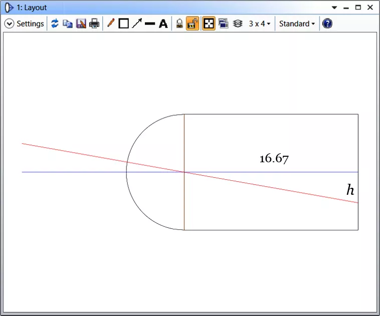Toggle the highlighted zoom-to-fit frame button
The height and width of the screenshot is (316, 380).
click(x=209, y=24)
